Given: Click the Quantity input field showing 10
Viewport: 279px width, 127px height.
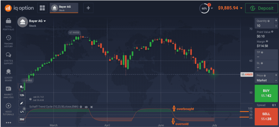Looking at the screenshot, I should (264, 23).
